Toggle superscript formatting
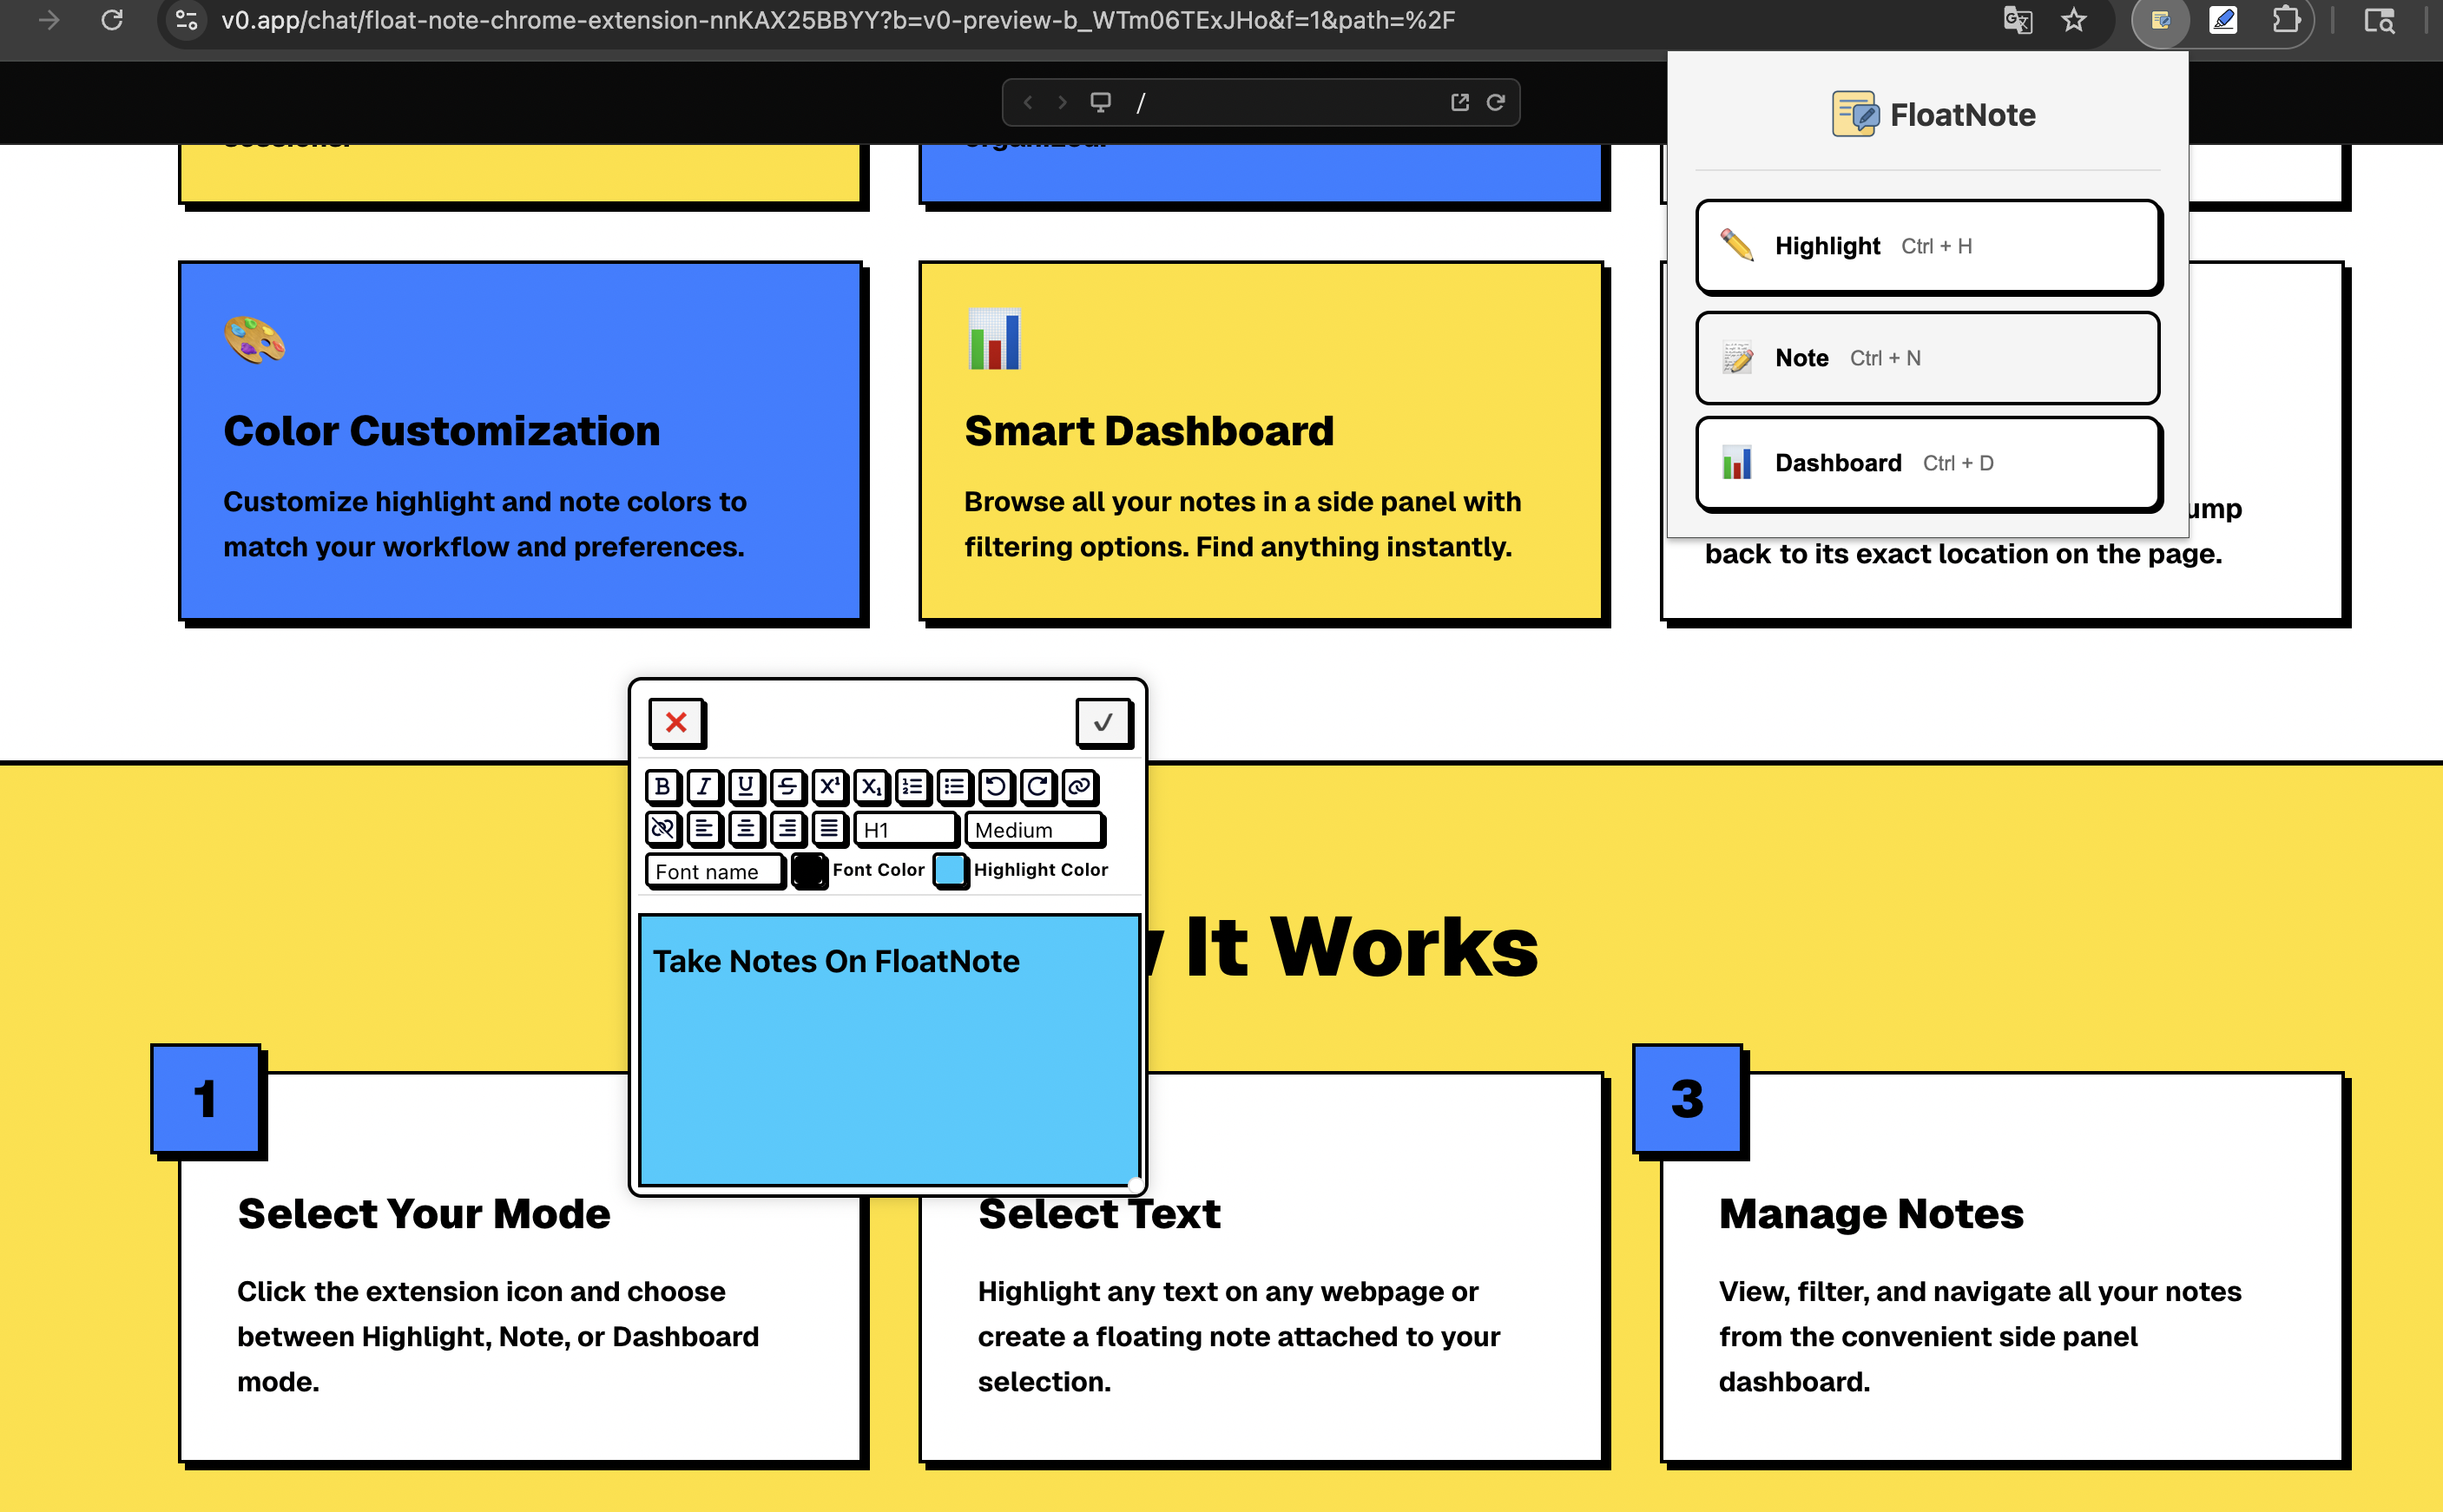The image size is (2443, 1512). pyautogui.click(x=829, y=788)
